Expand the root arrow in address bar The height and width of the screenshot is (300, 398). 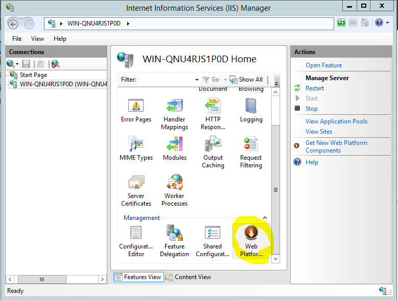coord(61,23)
